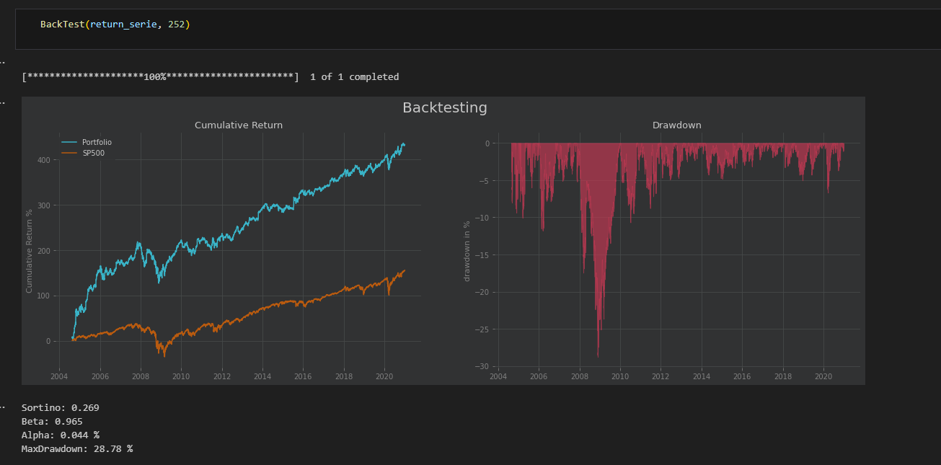Click the Backtesting figure title
The image size is (941, 465).
point(445,107)
